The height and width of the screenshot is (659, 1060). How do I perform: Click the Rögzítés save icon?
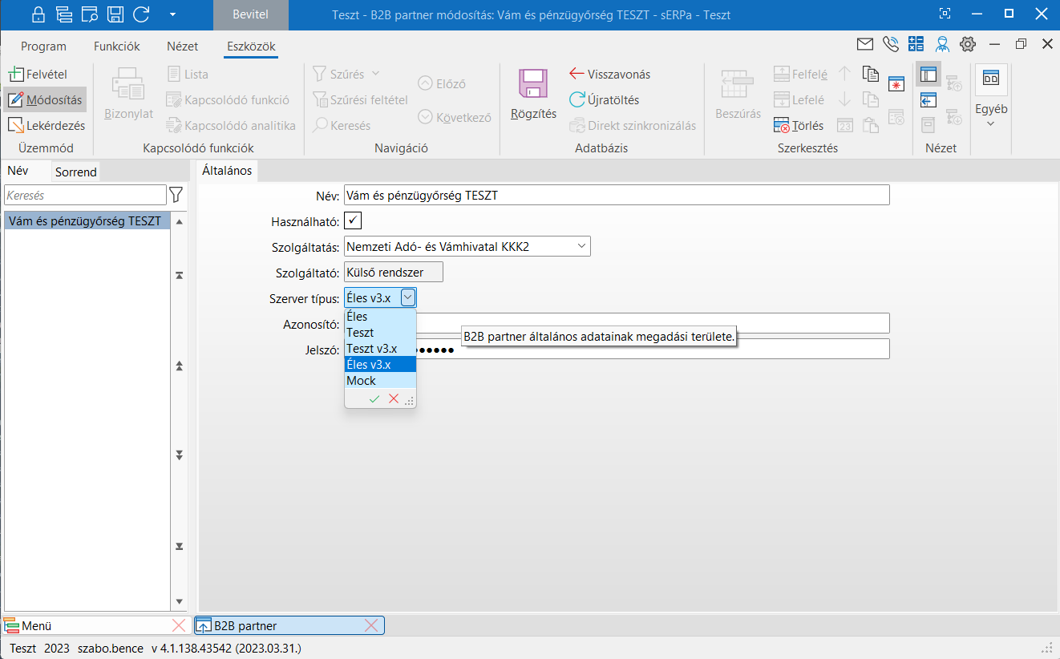click(532, 85)
